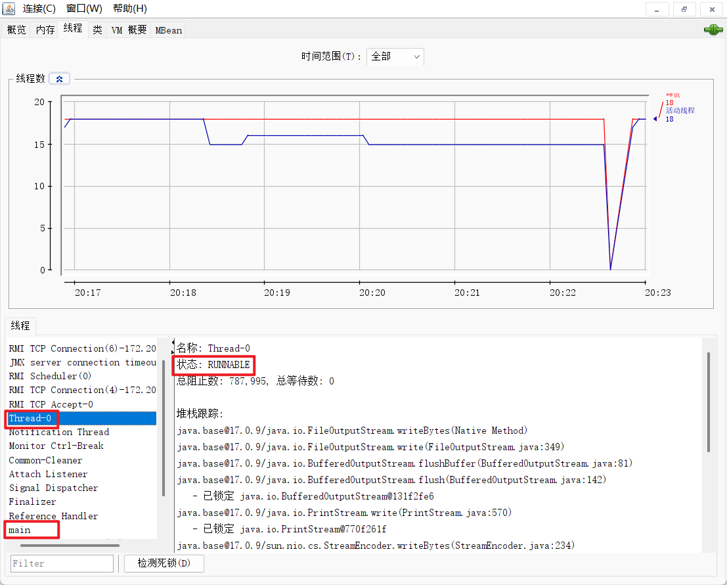Select RMI TCP Connection(4) thread
Image resolution: width=727 pixels, height=585 pixels.
82,390
